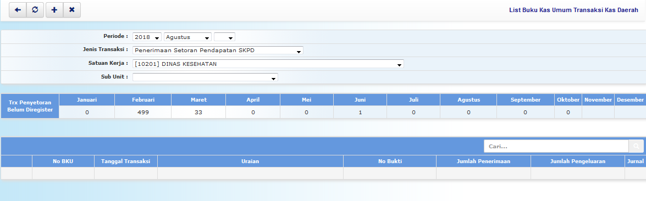Click the Agustus month header in table

pyautogui.click(x=468, y=100)
